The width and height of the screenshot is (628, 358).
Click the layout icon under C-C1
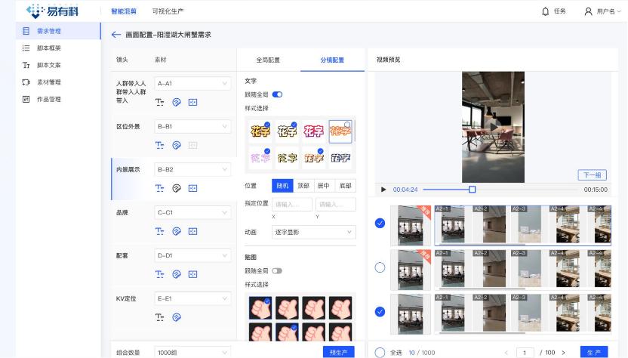192,231
